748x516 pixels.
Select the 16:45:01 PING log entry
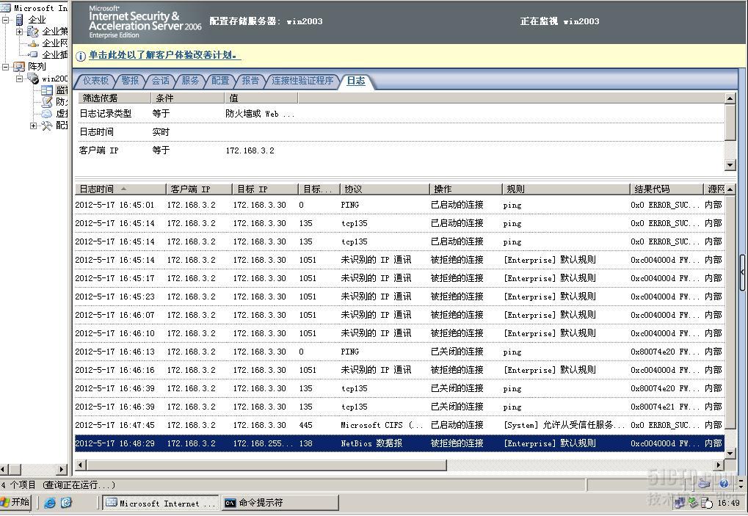(x=400, y=205)
